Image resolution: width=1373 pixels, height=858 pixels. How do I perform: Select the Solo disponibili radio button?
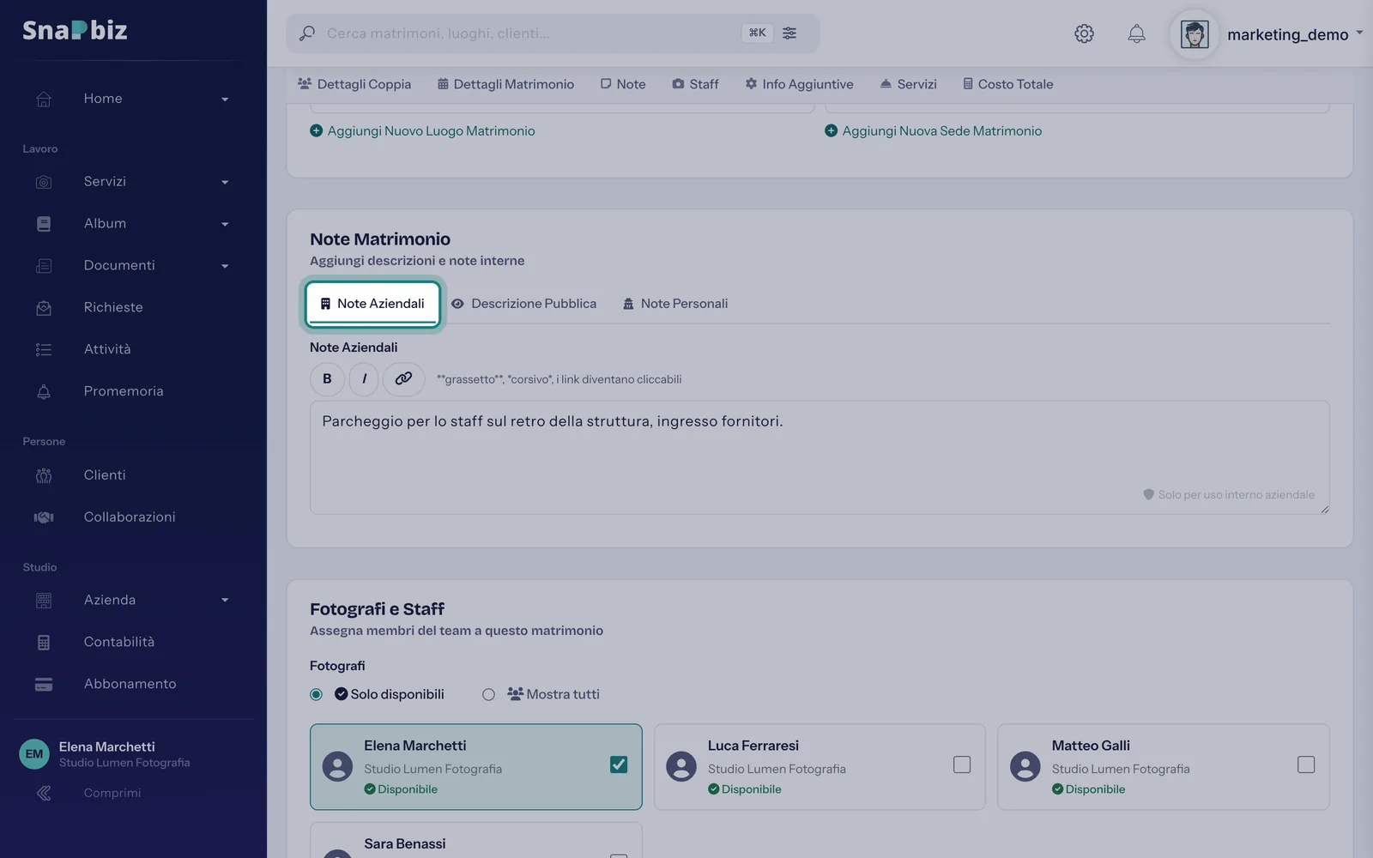pos(317,694)
